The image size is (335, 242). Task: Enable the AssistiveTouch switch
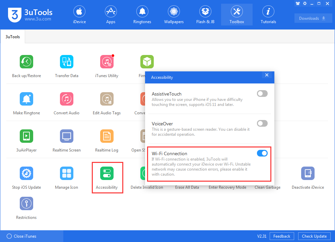(x=262, y=94)
